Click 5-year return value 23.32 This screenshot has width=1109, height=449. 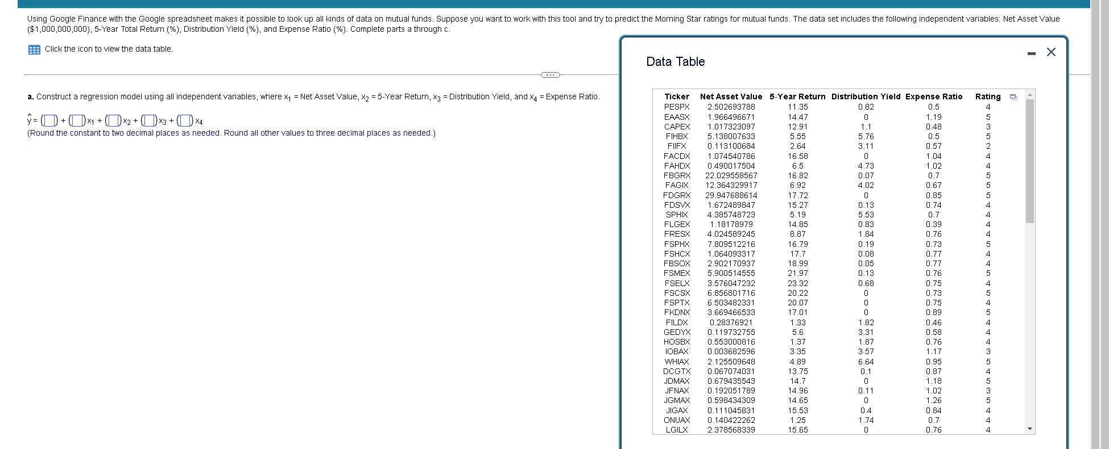[x=798, y=283]
